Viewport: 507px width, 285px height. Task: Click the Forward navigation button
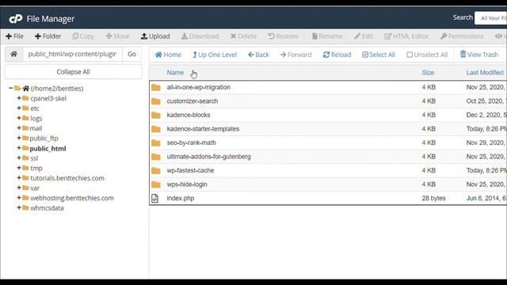pos(295,55)
